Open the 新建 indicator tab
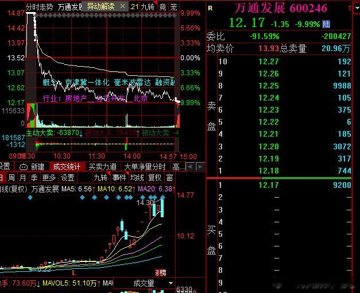This screenshot has height=293, width=360. pos(38,167)
